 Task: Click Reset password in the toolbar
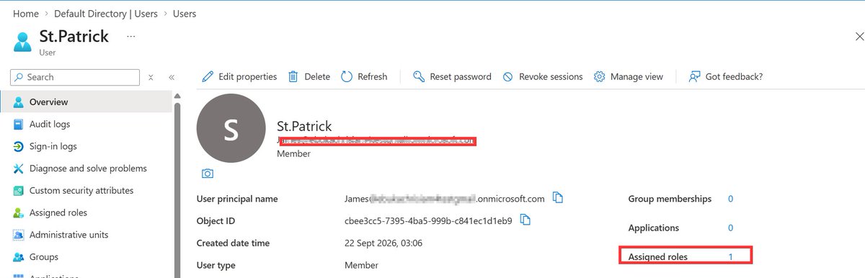(452, 76)
